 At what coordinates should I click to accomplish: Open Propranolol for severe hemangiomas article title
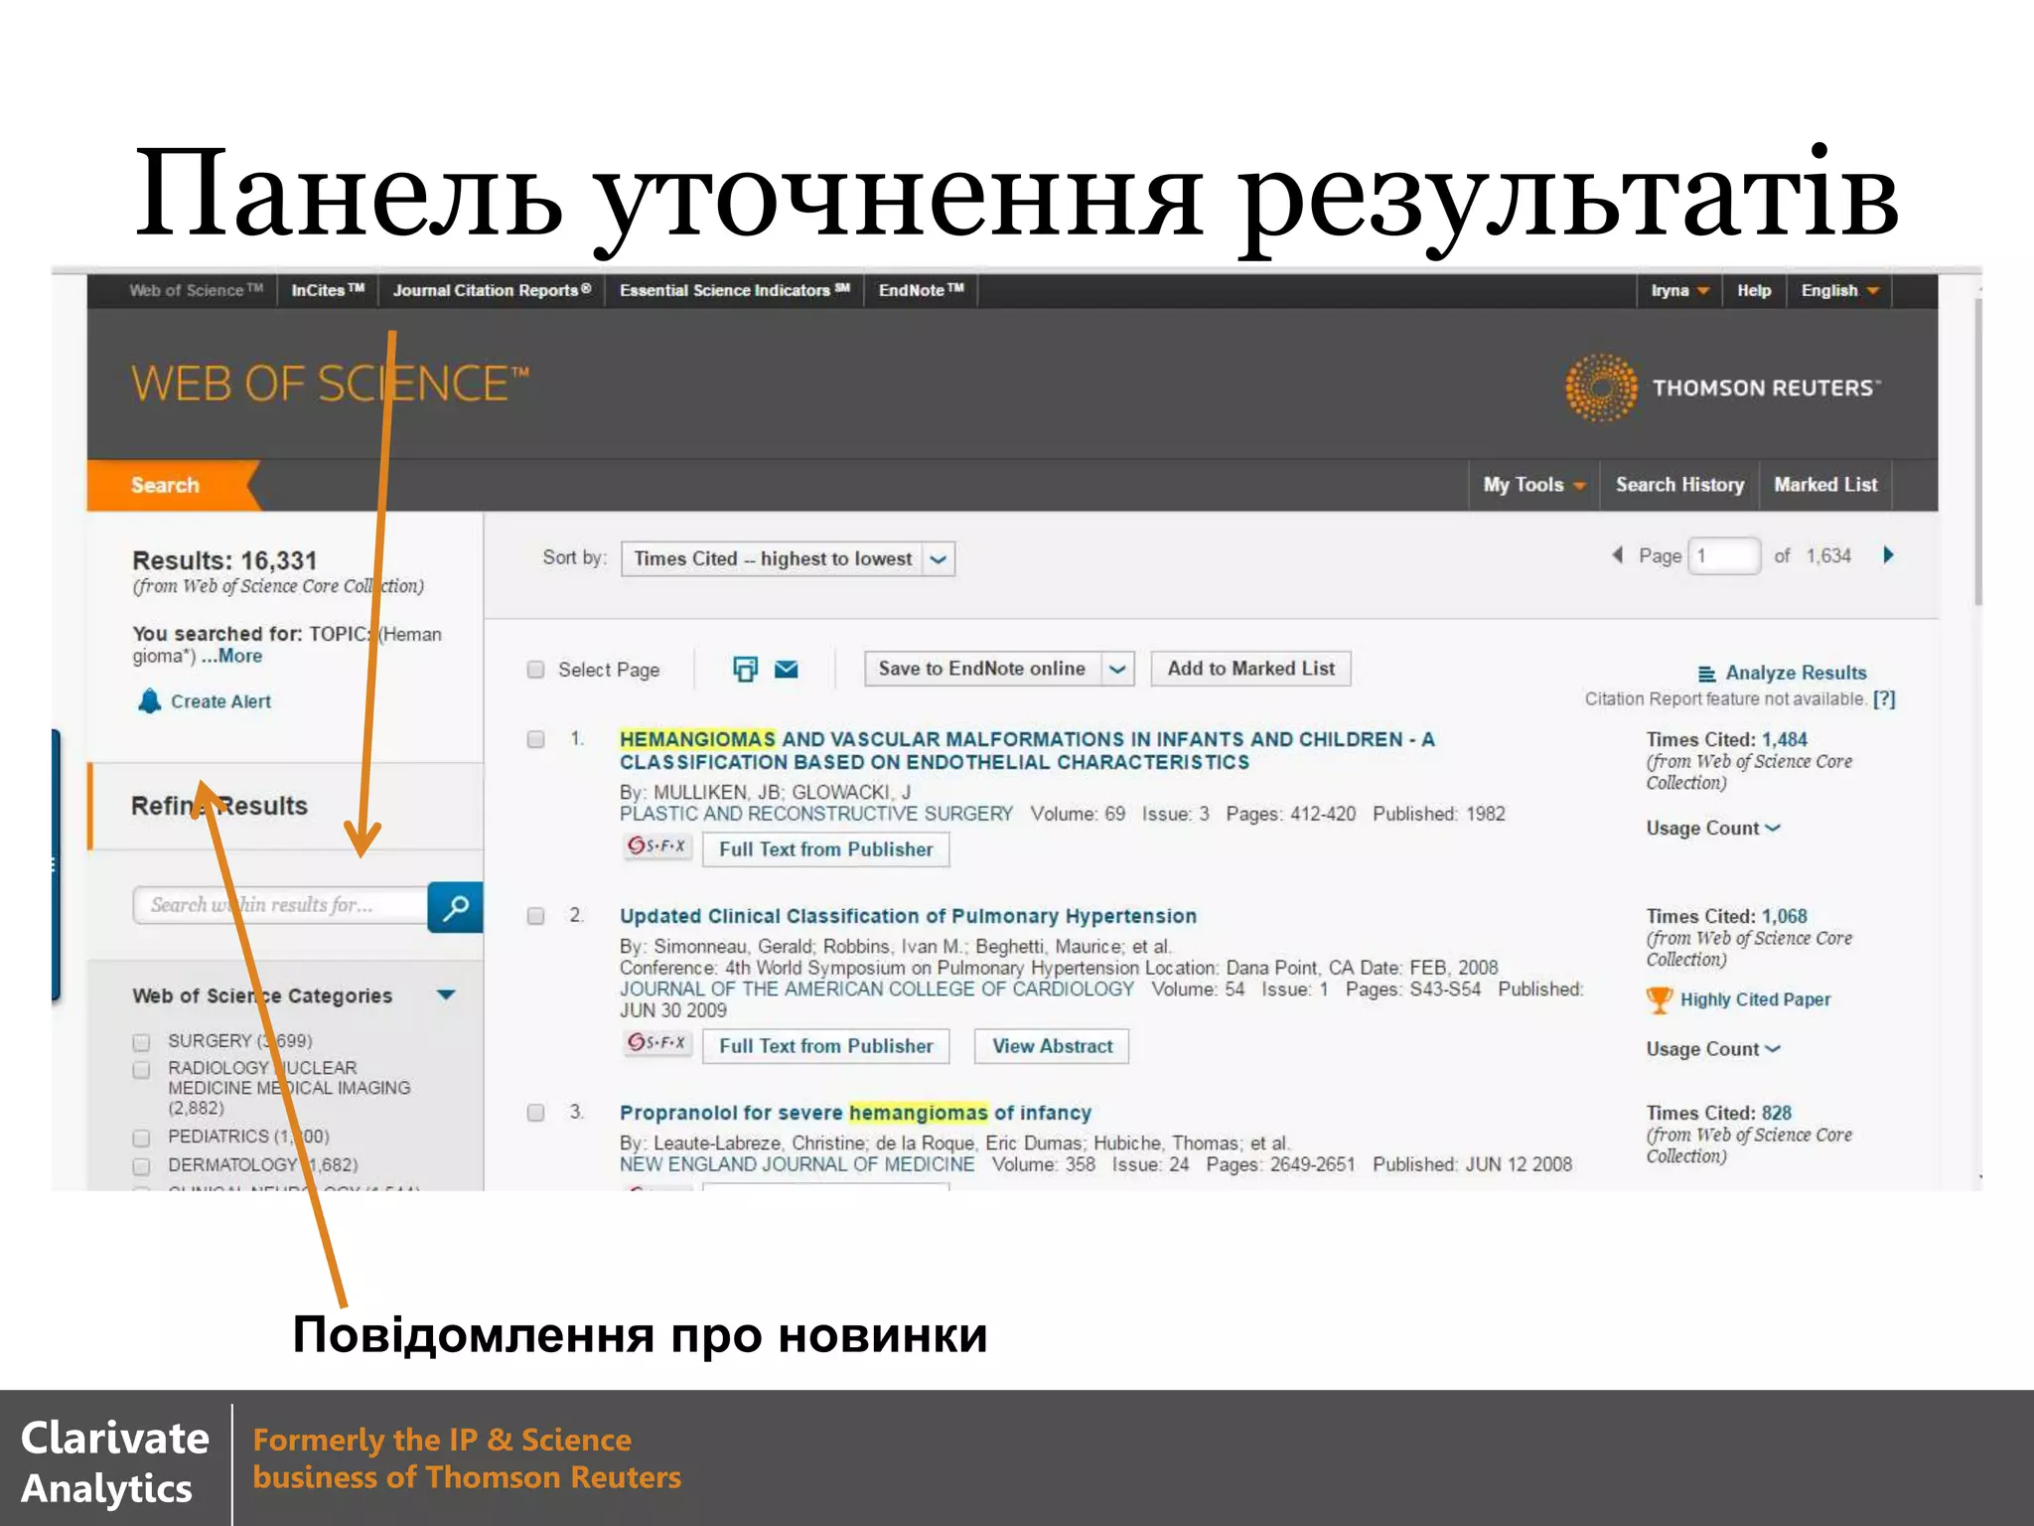tap(855, 1113)
